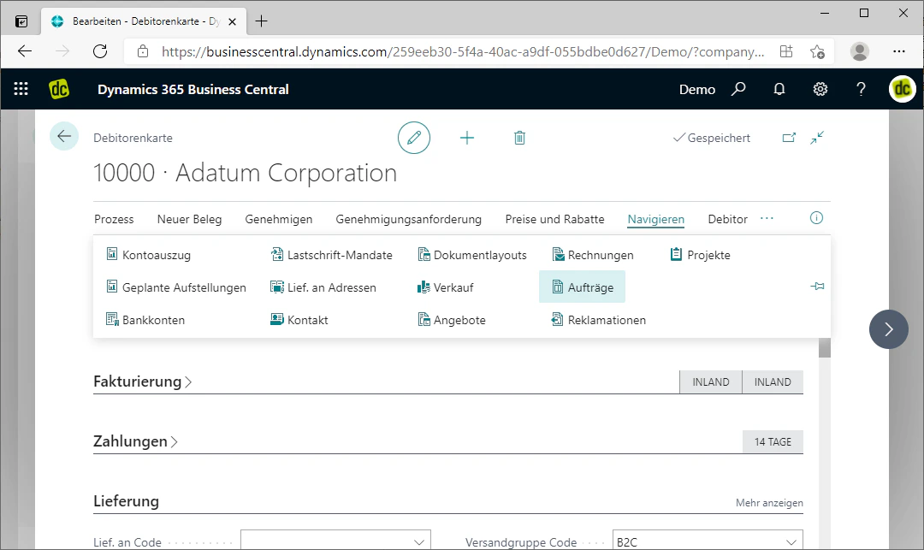
Task: Click the first INLAND summary value
Action: pyautogui.click(x=711, y=381)
